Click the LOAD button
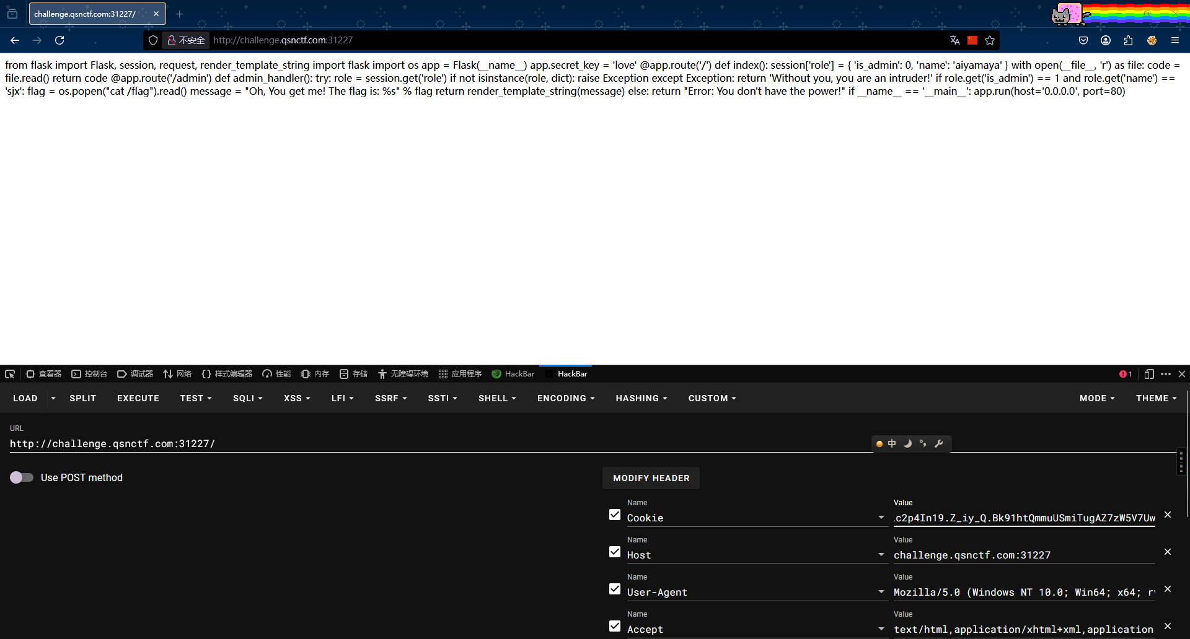The height and width of the screenshot is (639, 1190). pos(25,398)
